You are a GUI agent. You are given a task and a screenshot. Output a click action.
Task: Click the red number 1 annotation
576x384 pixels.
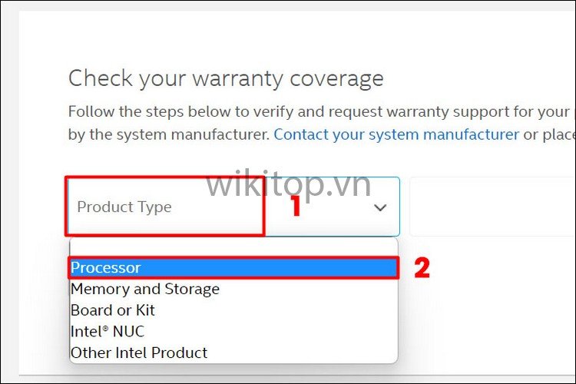click(293, 207)
